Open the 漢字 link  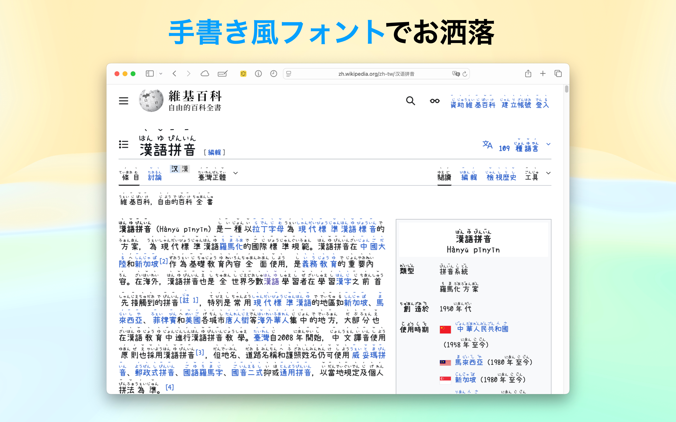coord(344,281)
